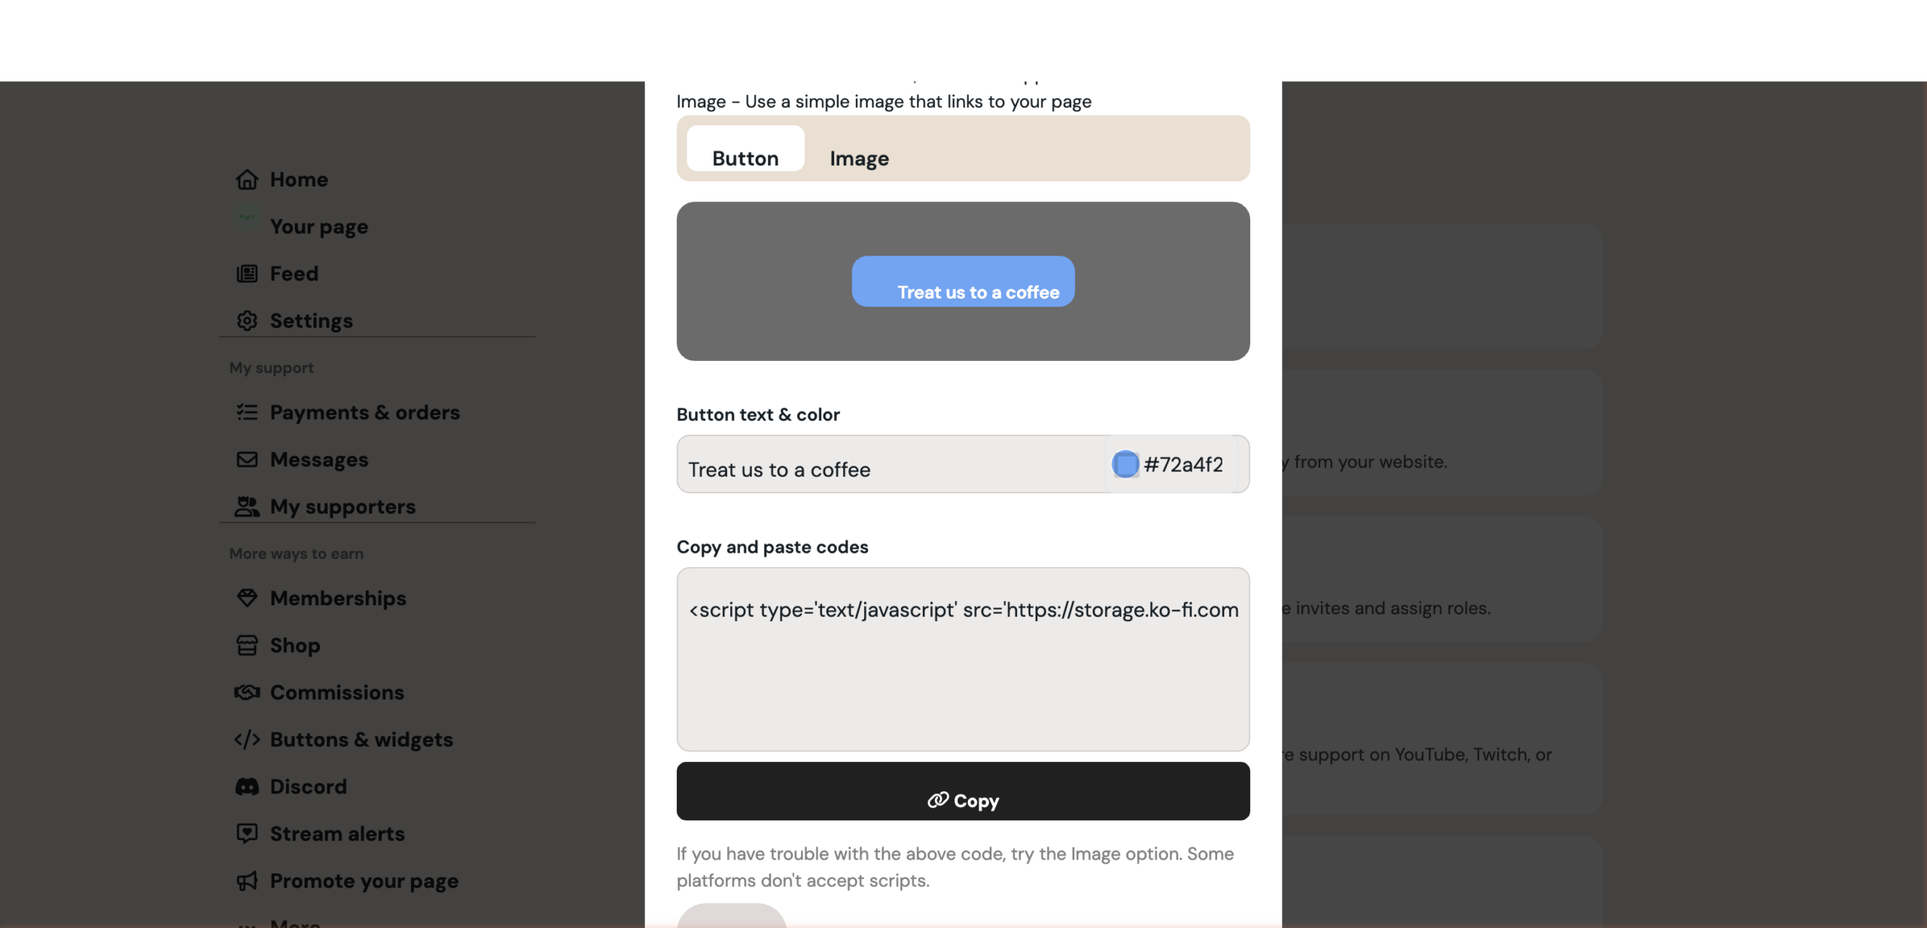Go to Payments & orders
1927x928 pixels.
pos(364,413)
